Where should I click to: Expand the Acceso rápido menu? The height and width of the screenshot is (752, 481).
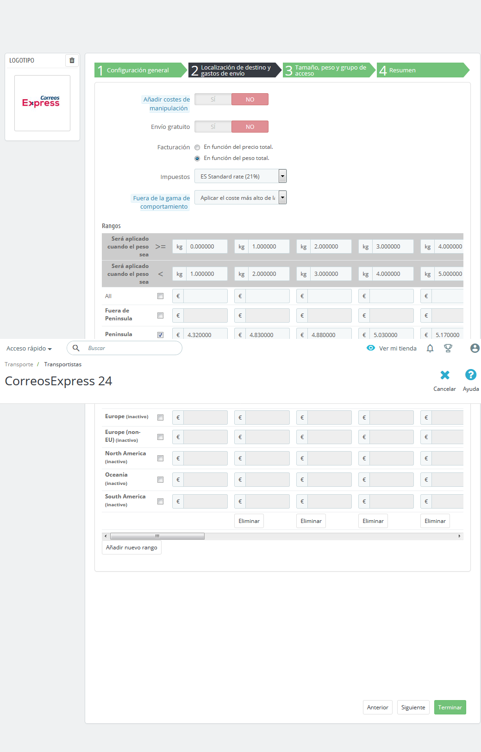coord(29,348)
